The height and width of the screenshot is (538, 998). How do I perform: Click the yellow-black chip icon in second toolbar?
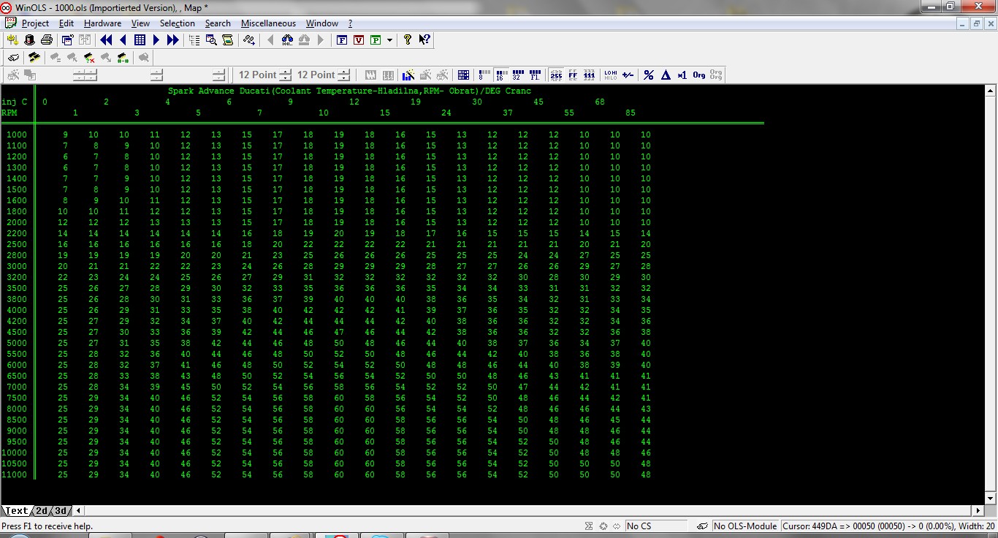click(x=34, y=57)
